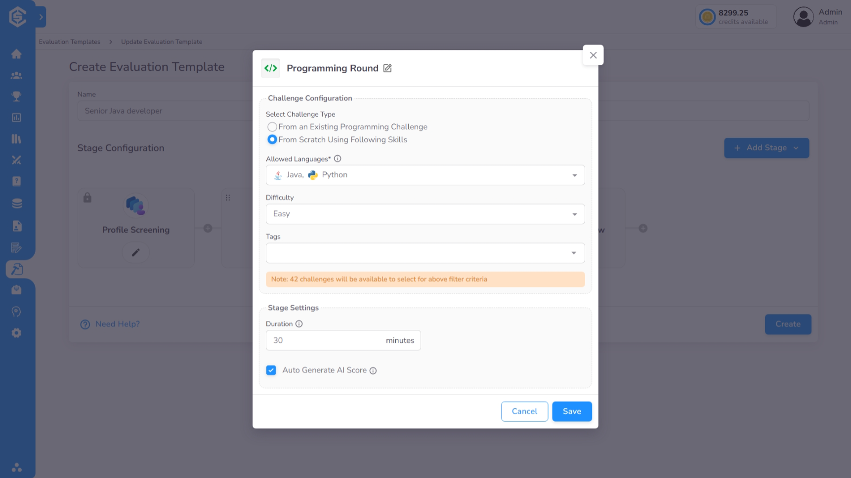Open the Admin user profile menu
This screenshot has width=851, height=478.
pos(817,17)
